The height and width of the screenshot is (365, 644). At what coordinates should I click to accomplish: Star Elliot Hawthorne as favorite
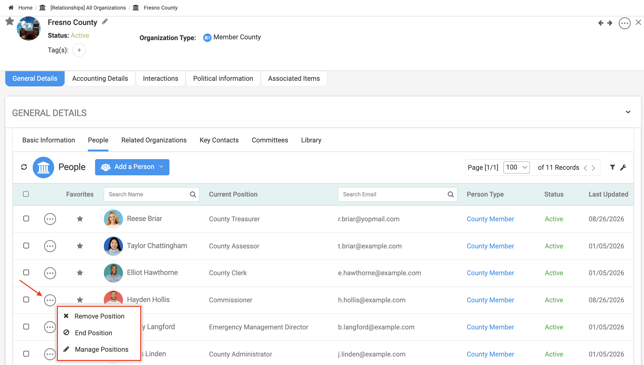pyautogui.click(x=80, y=273)
